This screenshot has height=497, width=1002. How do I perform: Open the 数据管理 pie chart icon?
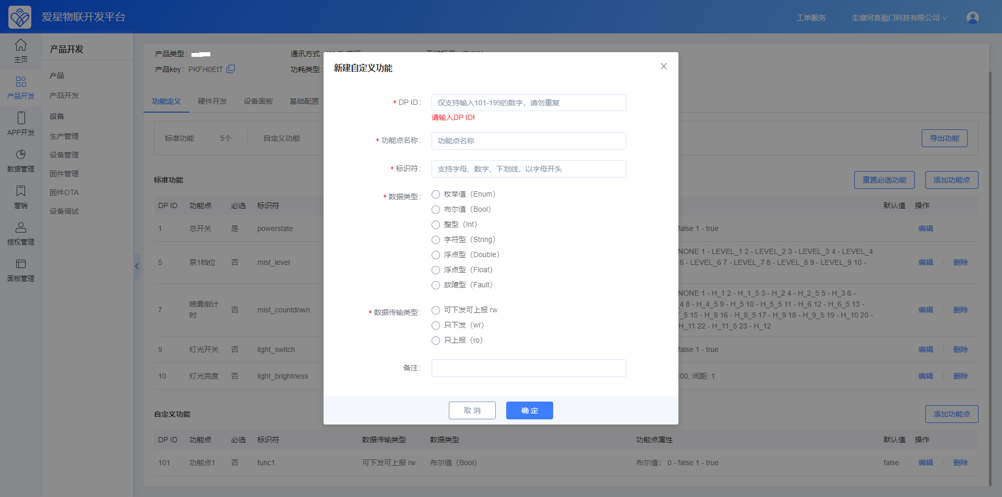pyautogui.click(x=21, y=154)
